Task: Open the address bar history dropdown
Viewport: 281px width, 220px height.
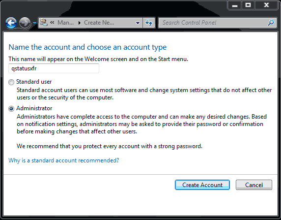Action: coord(138,23)
